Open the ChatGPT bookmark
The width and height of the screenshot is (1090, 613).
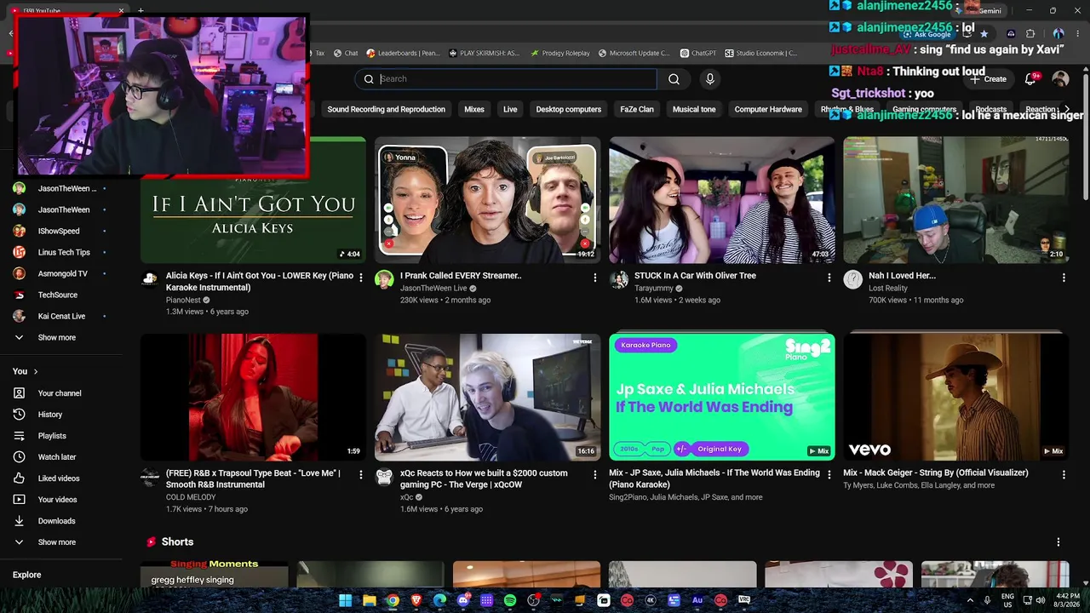[x=697, y=54]
